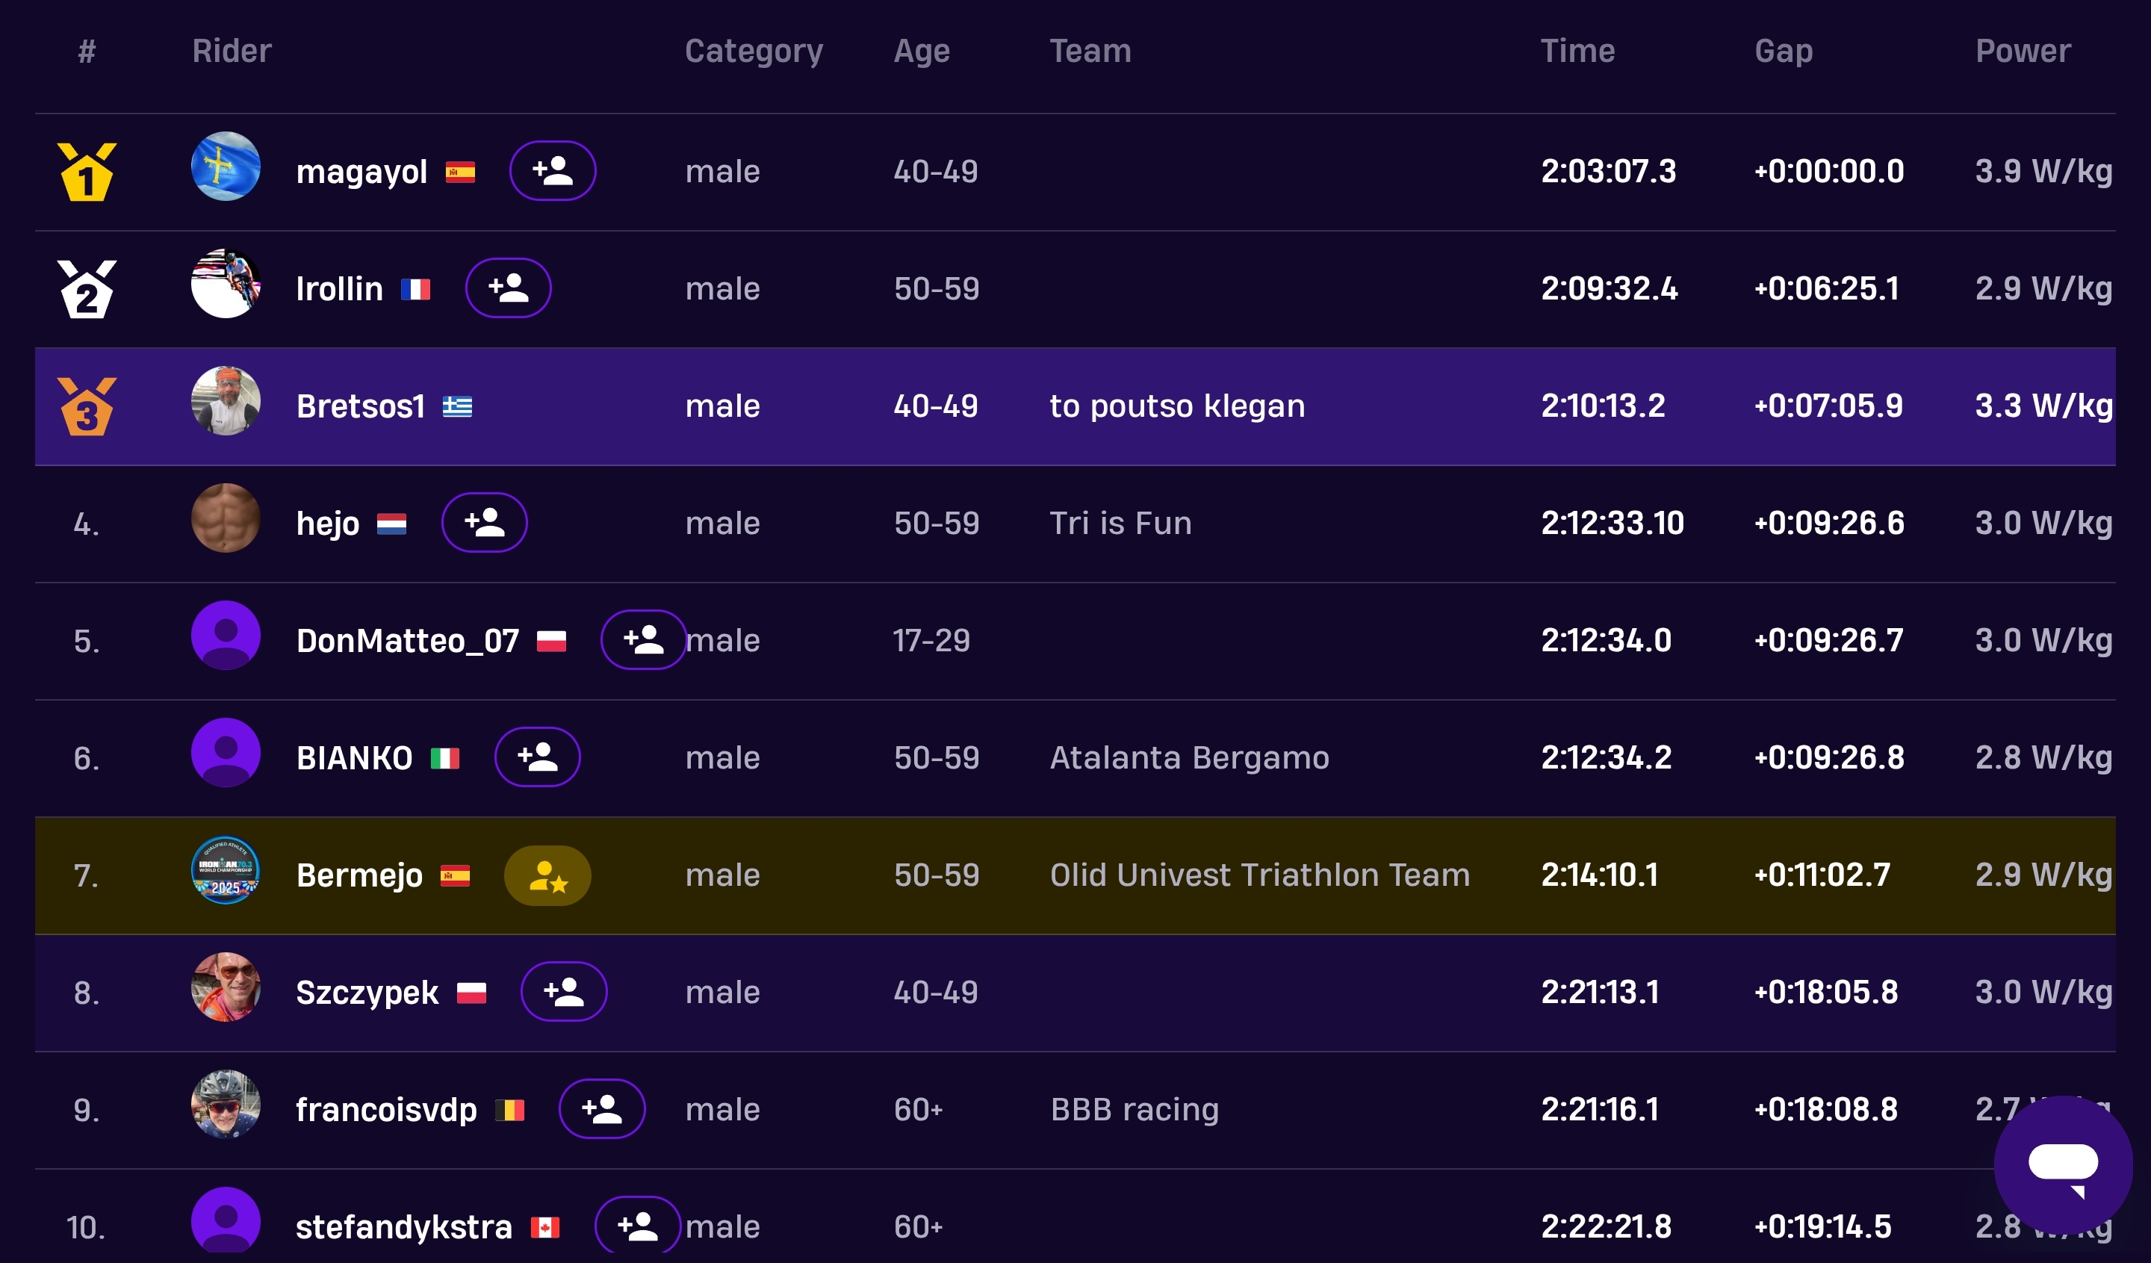Viewport: 2151px width, 1263px height.
Task: Open rider name Bermejo
Action: (x=359, y=875)
